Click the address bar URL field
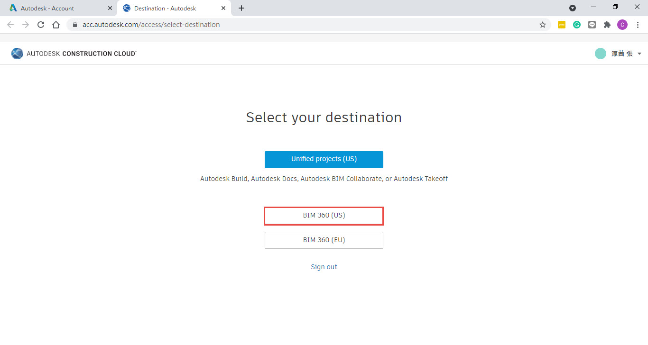648x345 pixels. pyautogui.click(x=308, y=25)
